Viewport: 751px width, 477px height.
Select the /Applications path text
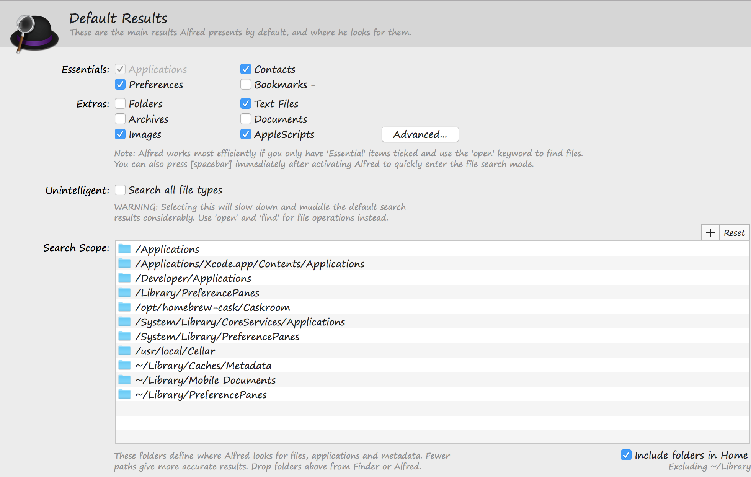click(x=167, y=249)
